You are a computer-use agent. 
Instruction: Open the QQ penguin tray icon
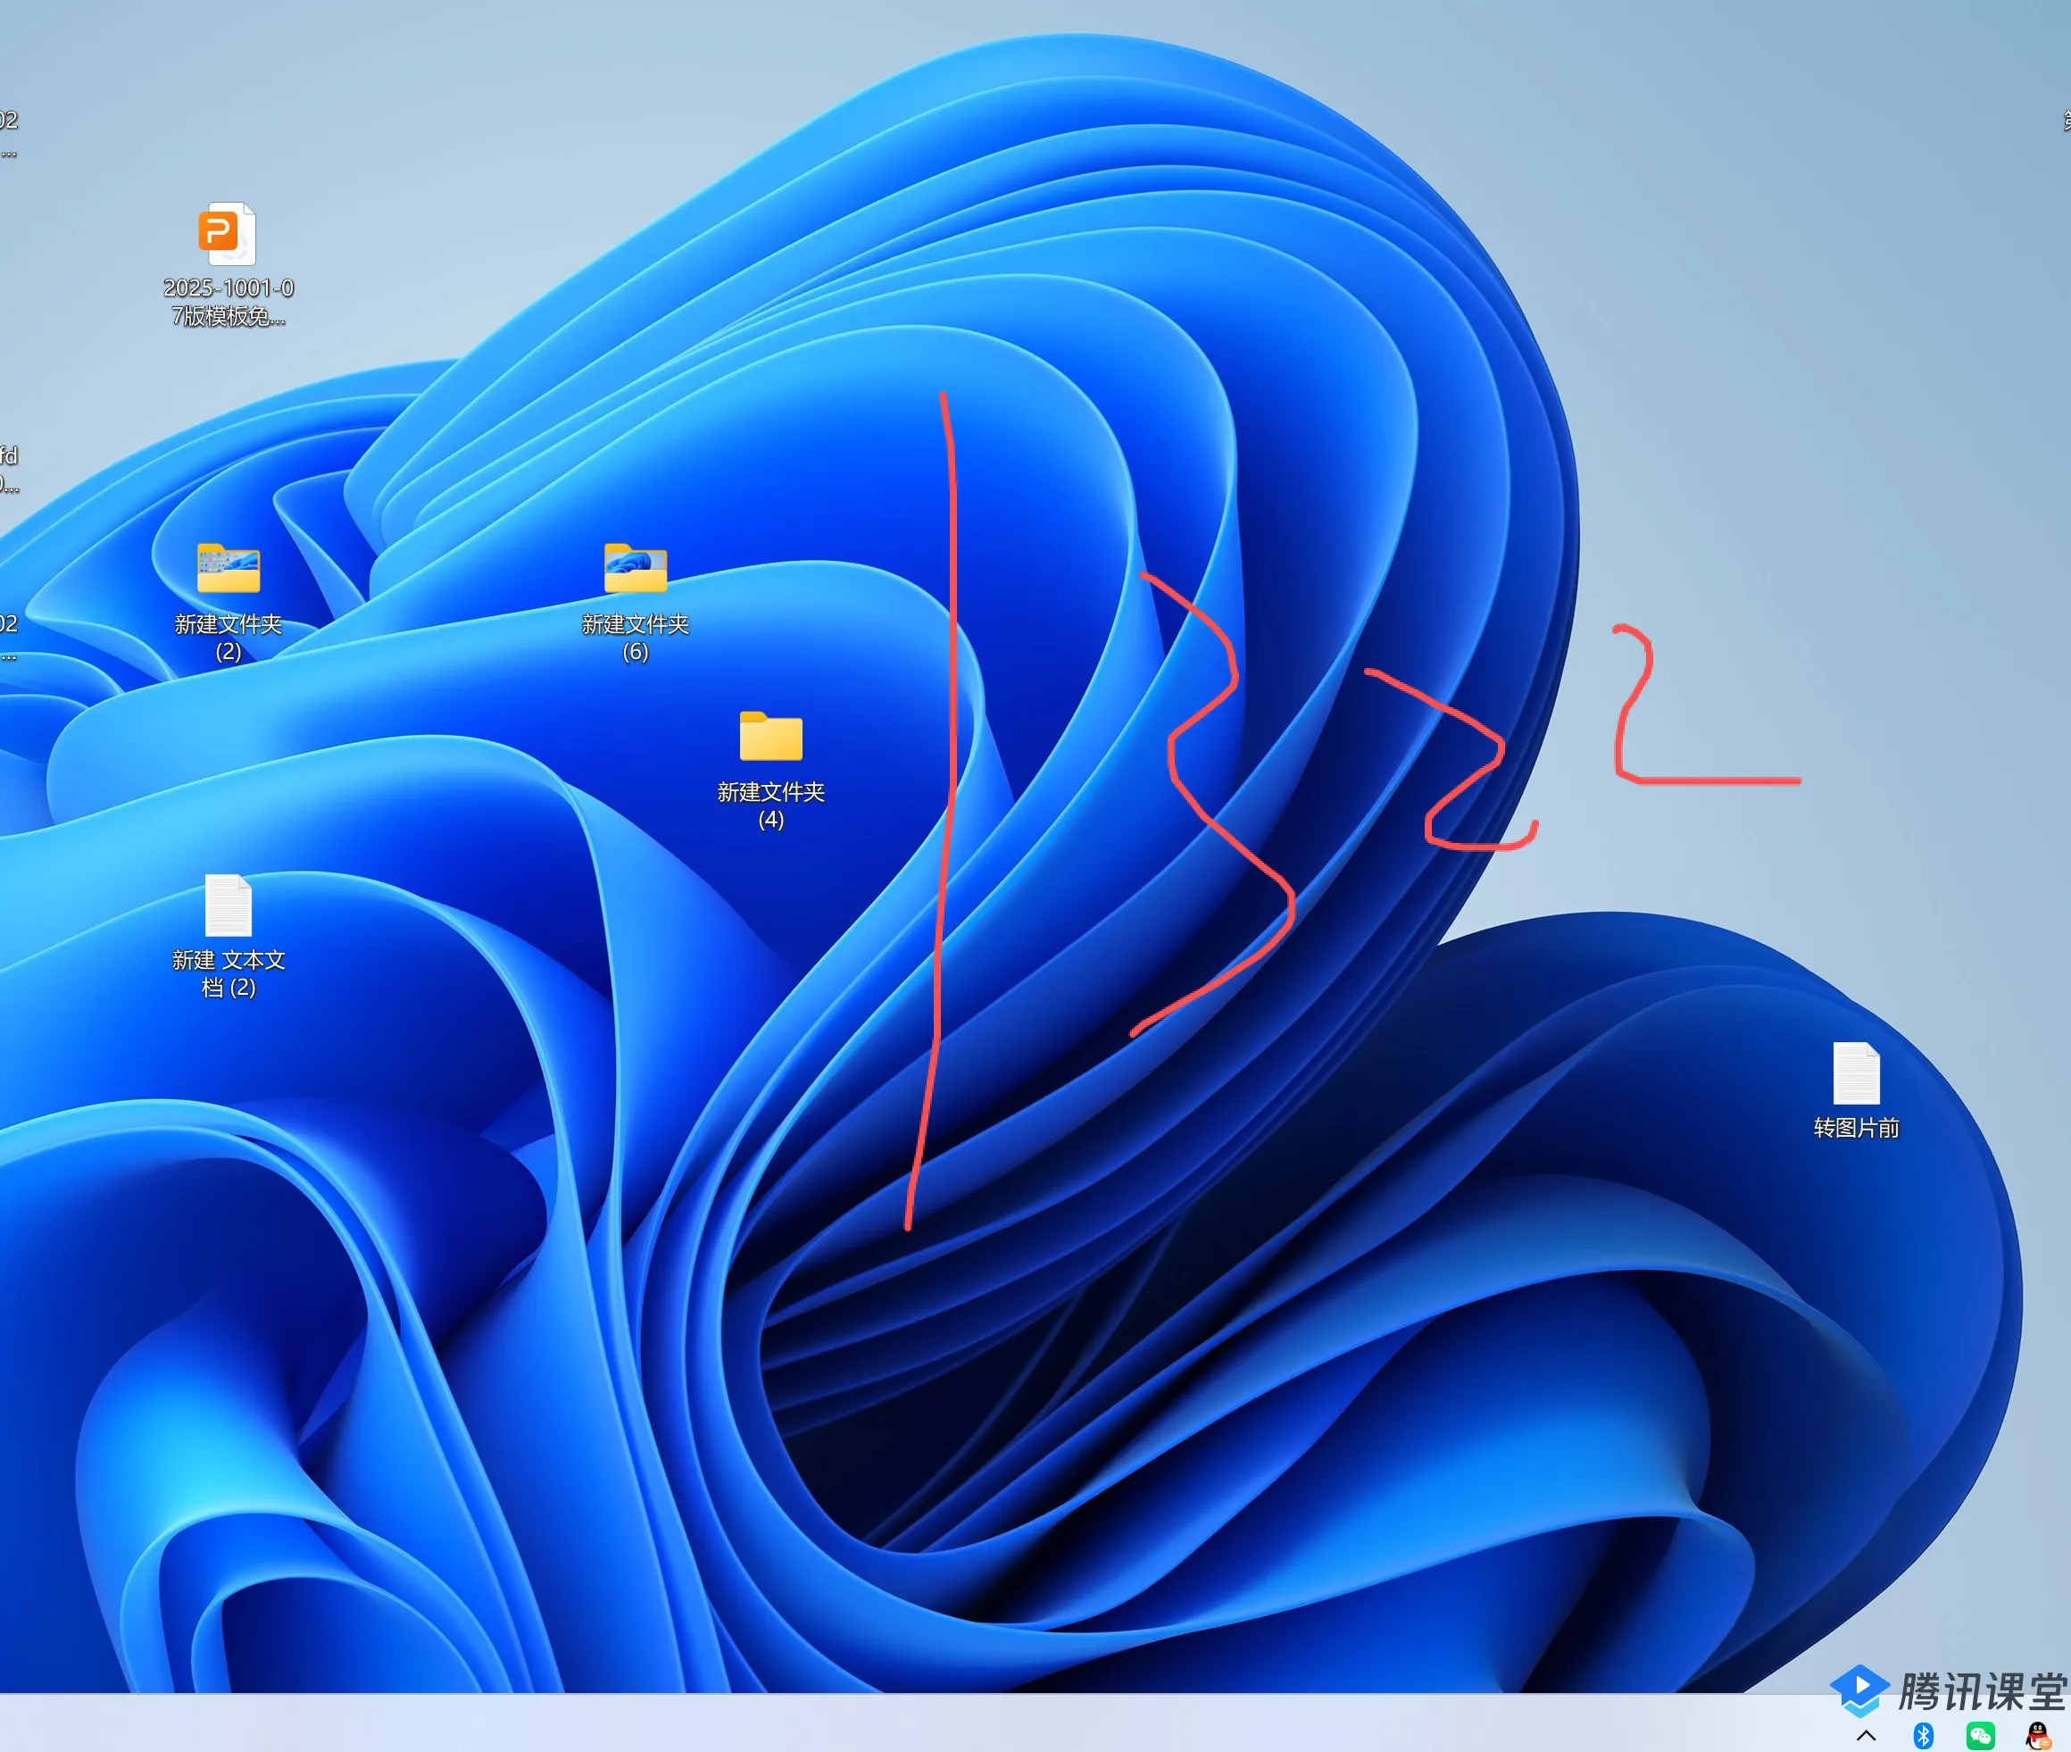tap(2037, 1735)
